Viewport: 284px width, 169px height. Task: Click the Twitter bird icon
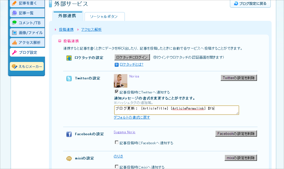(69, 79)
